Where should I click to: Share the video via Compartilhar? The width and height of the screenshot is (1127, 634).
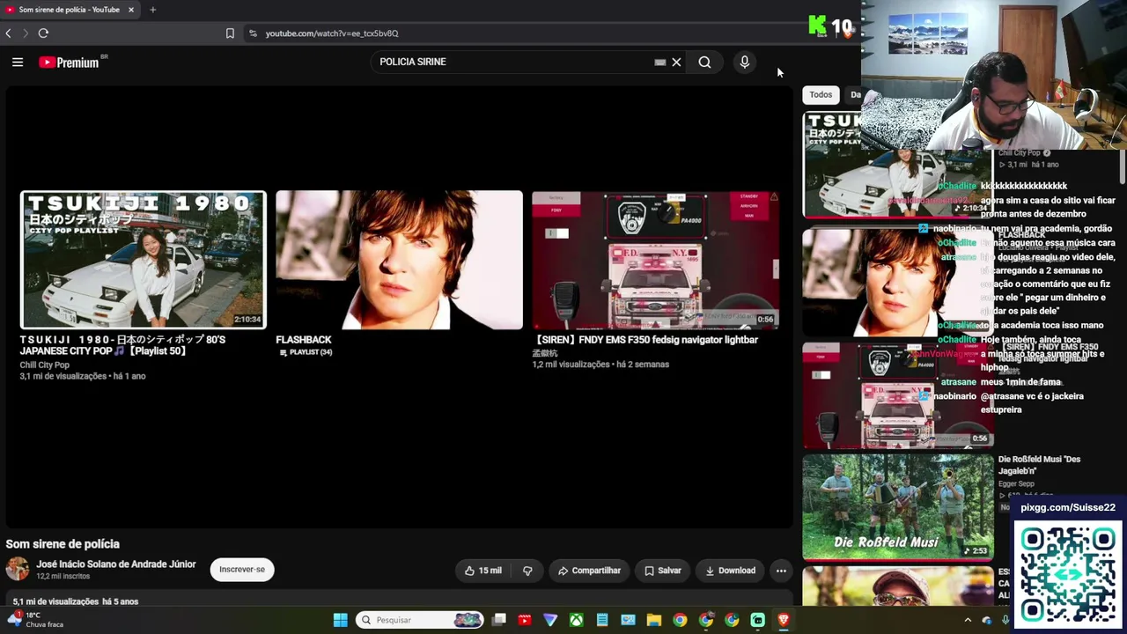pos(589,571)
